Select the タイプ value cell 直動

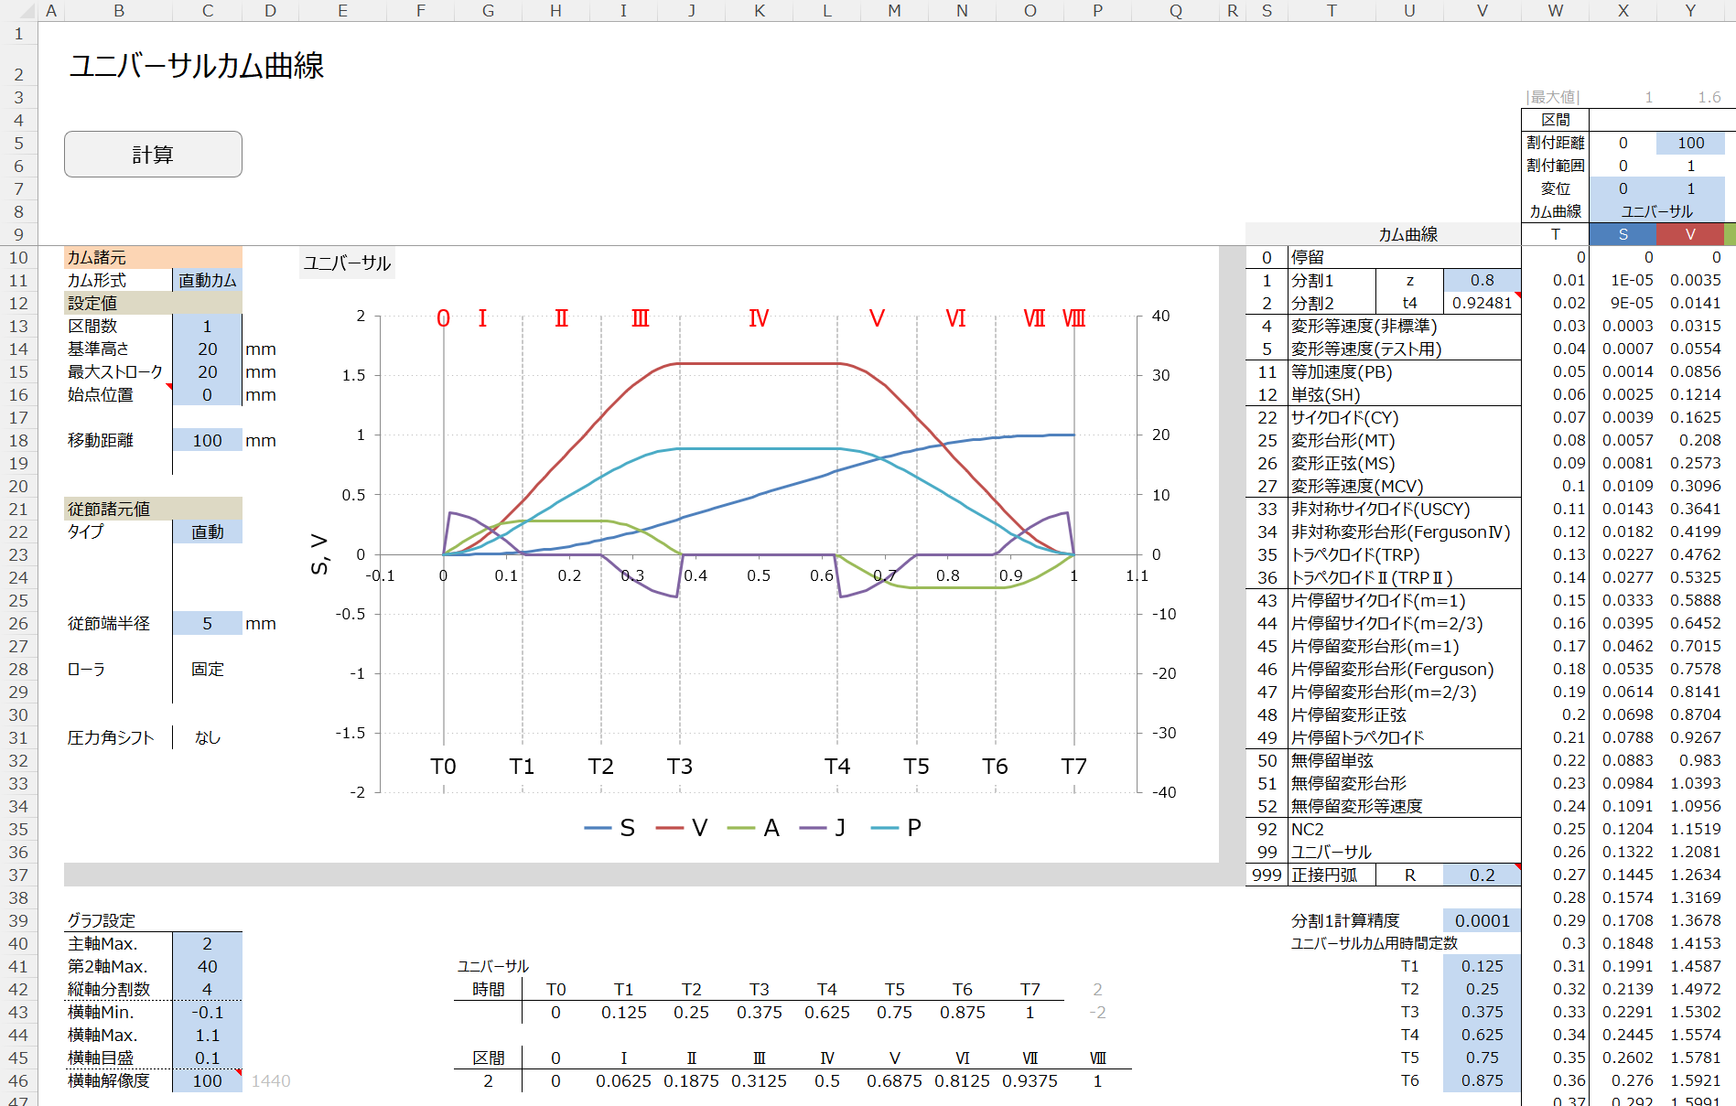pos(207,532)
